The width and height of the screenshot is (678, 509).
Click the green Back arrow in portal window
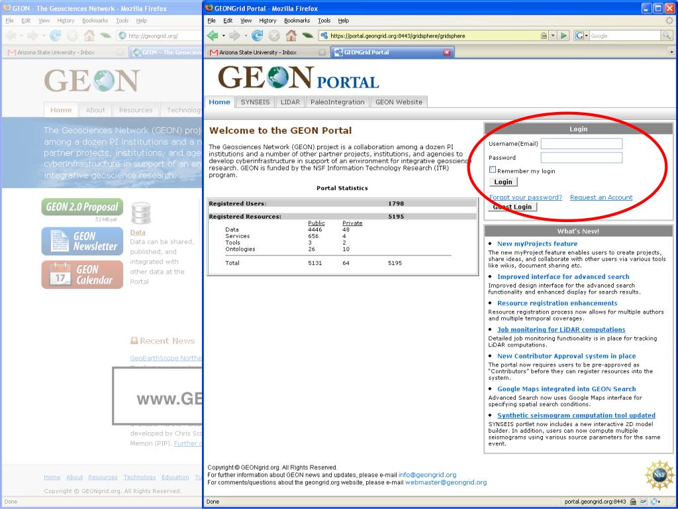[x=213, y=36]
